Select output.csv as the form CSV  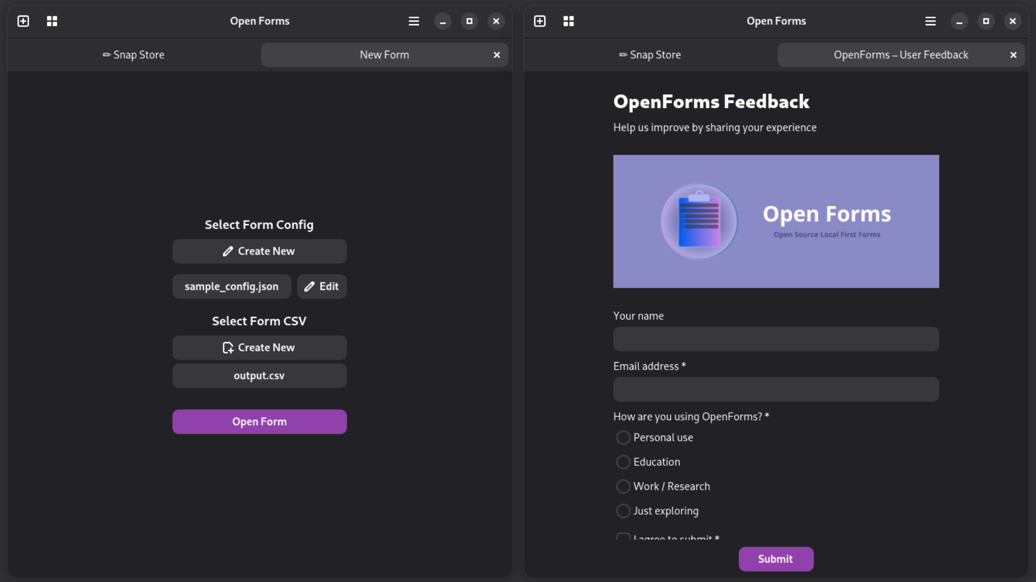[259, 376]
